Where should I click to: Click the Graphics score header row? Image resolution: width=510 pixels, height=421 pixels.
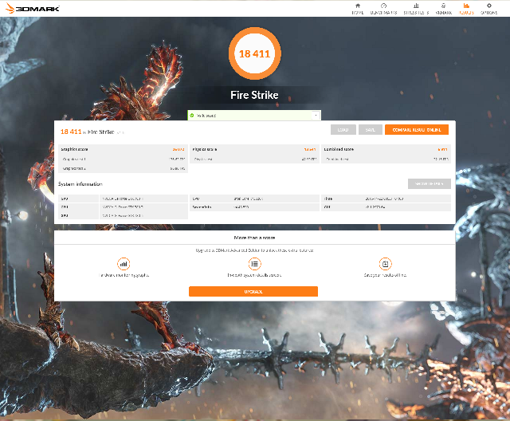pos(123,149)
